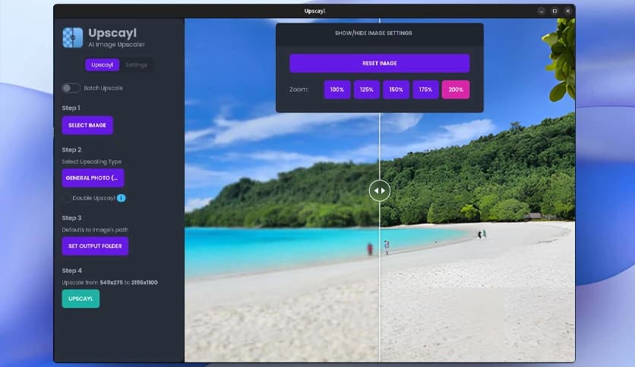The image size is (635, 367).
Task: Click the comparison slider arrows handle
Action: pyautogui.click(x=380, y=190)
